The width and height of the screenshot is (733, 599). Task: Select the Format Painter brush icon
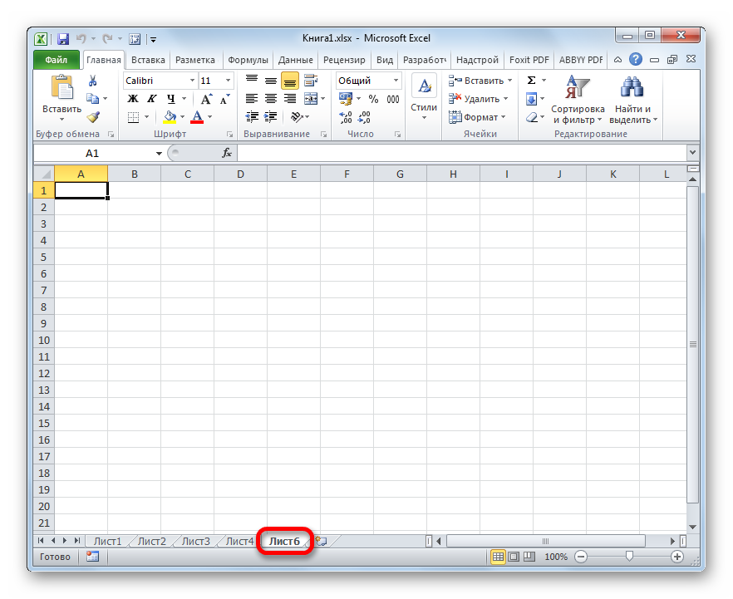93,117
